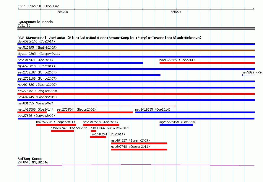
Task: Click the red nsv1027869 loss bar
Action: click(207, 63)
